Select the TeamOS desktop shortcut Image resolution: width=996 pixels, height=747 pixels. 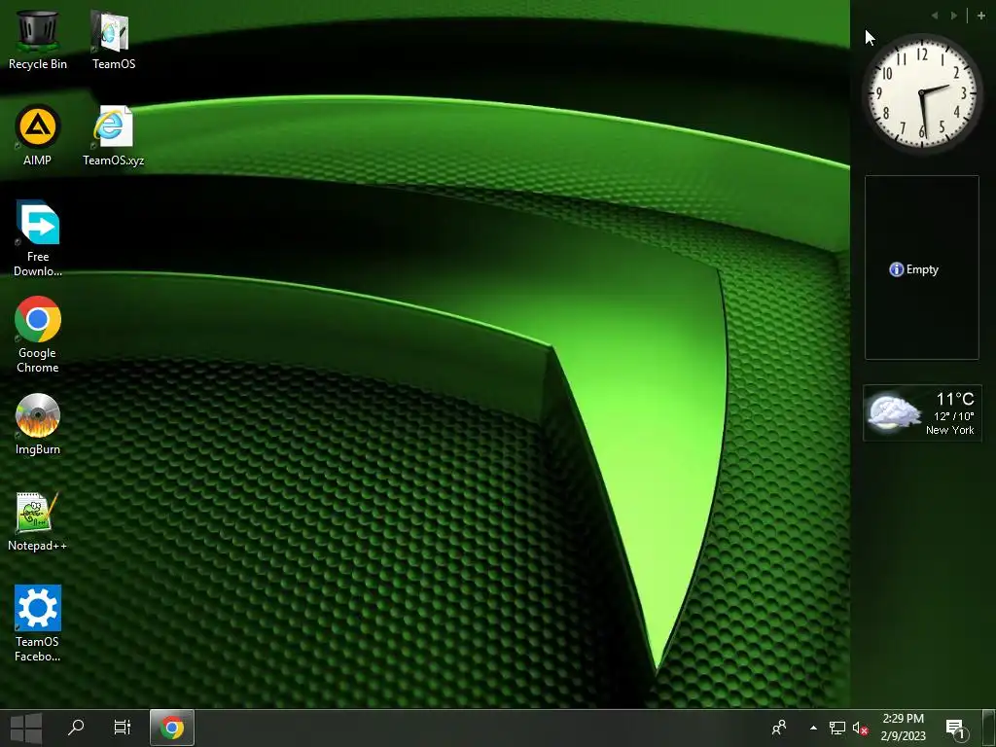(113, 40)
